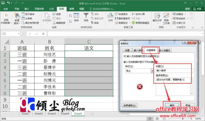
Task: Expand 创建组 dropdown arrow
Action: click(185, 14)
